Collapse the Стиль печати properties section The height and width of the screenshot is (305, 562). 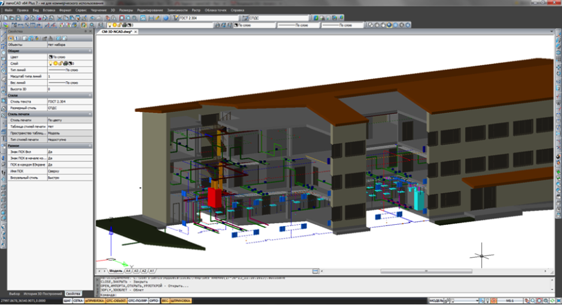pyautogui.click(x=90, y=114)
